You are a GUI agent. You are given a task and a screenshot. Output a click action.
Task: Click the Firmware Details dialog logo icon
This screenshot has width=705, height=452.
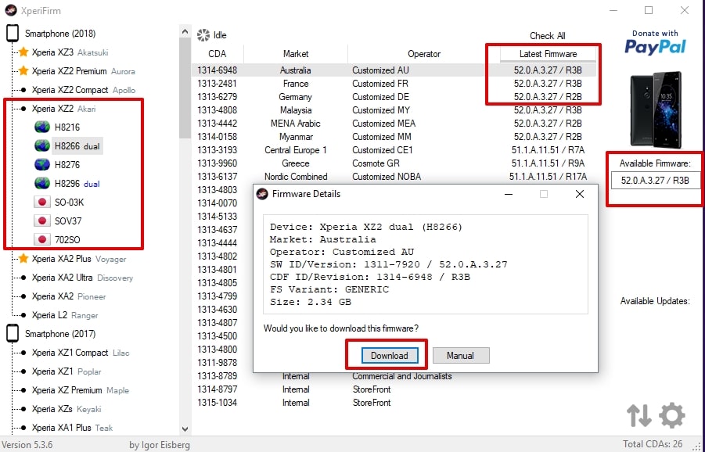pos(261,194)
